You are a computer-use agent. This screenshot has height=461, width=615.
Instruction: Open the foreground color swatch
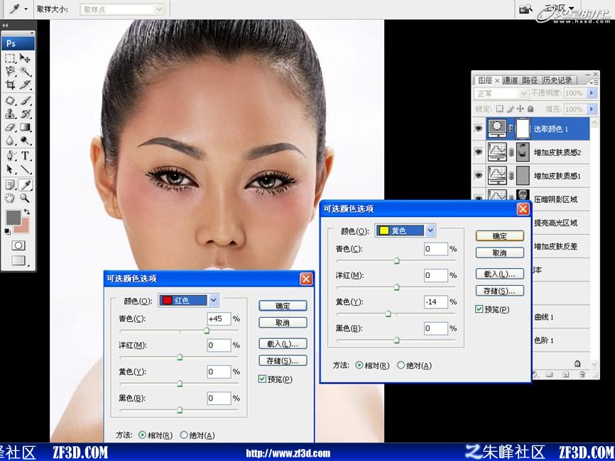tap(13, 217)
